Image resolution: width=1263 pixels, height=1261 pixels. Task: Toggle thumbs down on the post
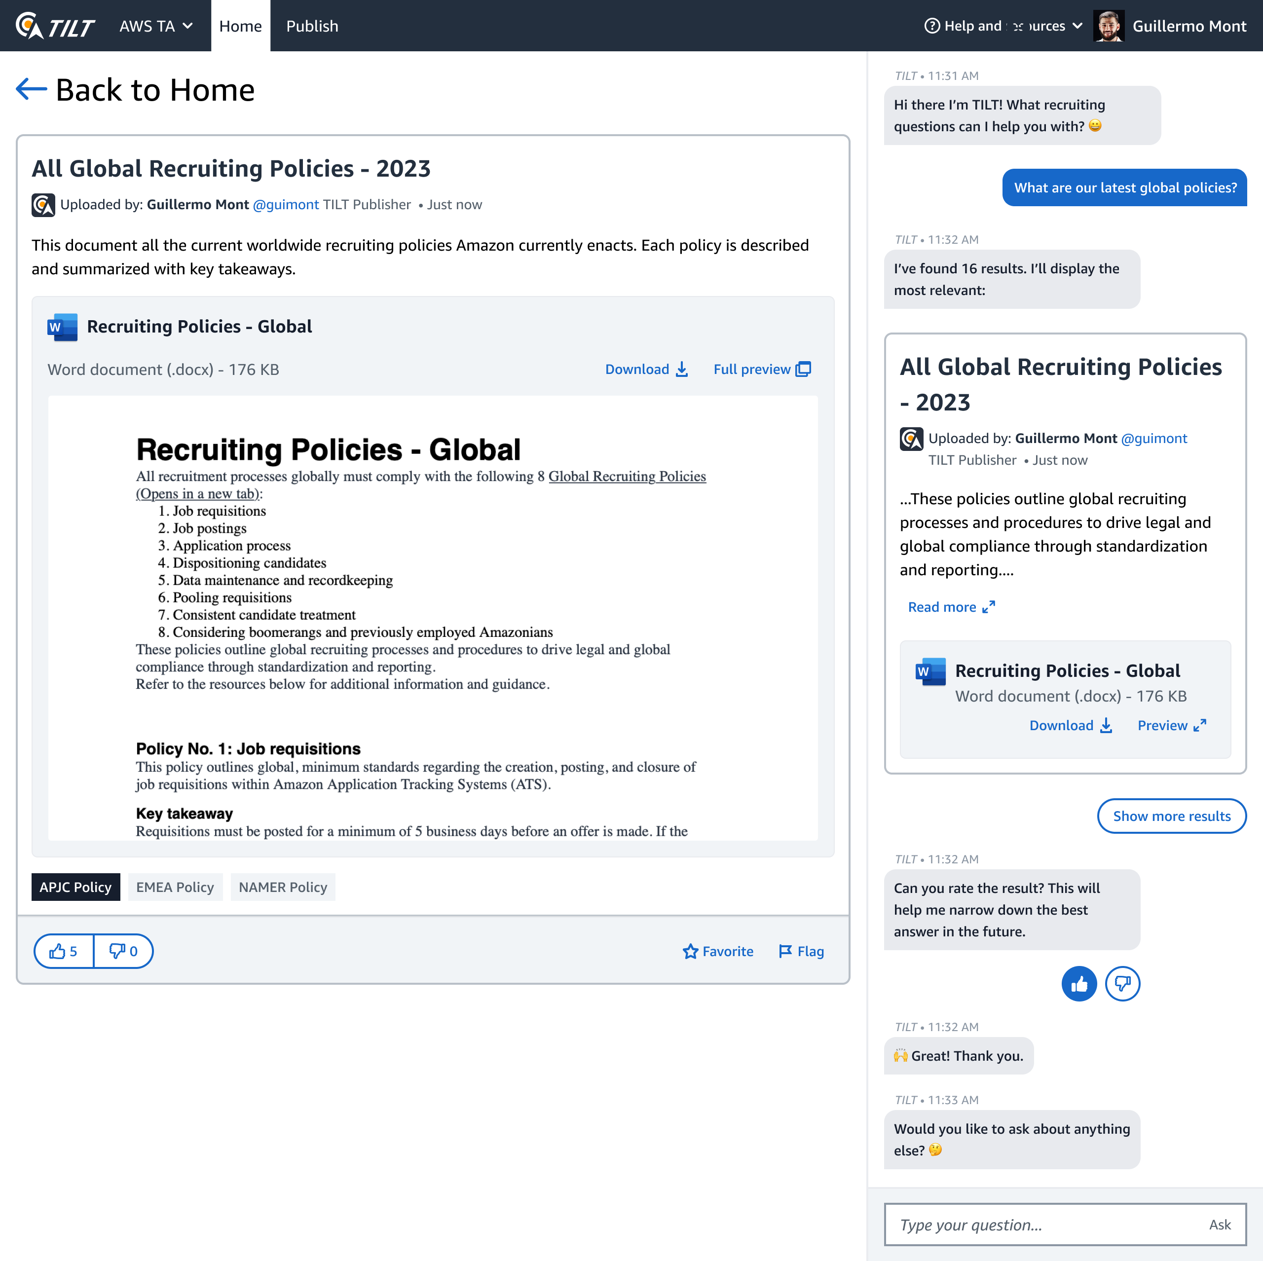[123, 951]
